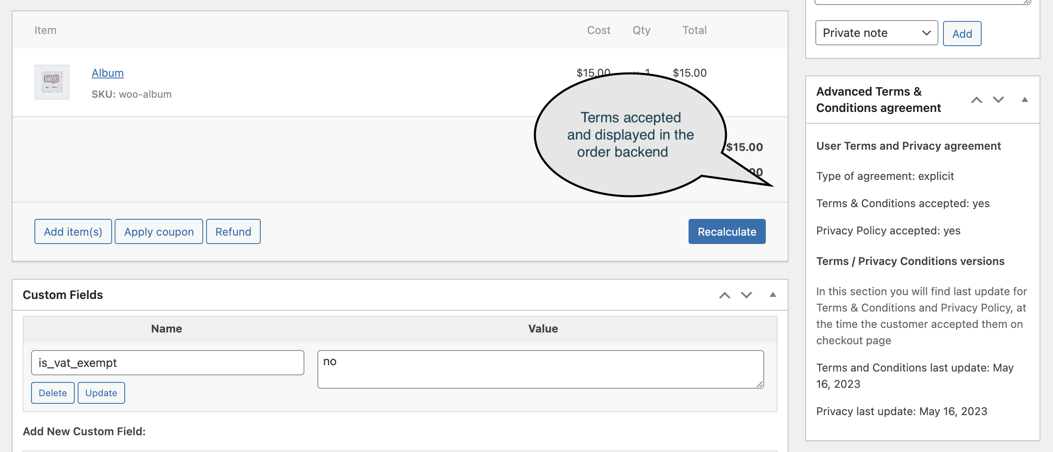The image size is (1053, 452).
Task: Click the Name column header in Custom Fields
Action: [x=167, y=329]
